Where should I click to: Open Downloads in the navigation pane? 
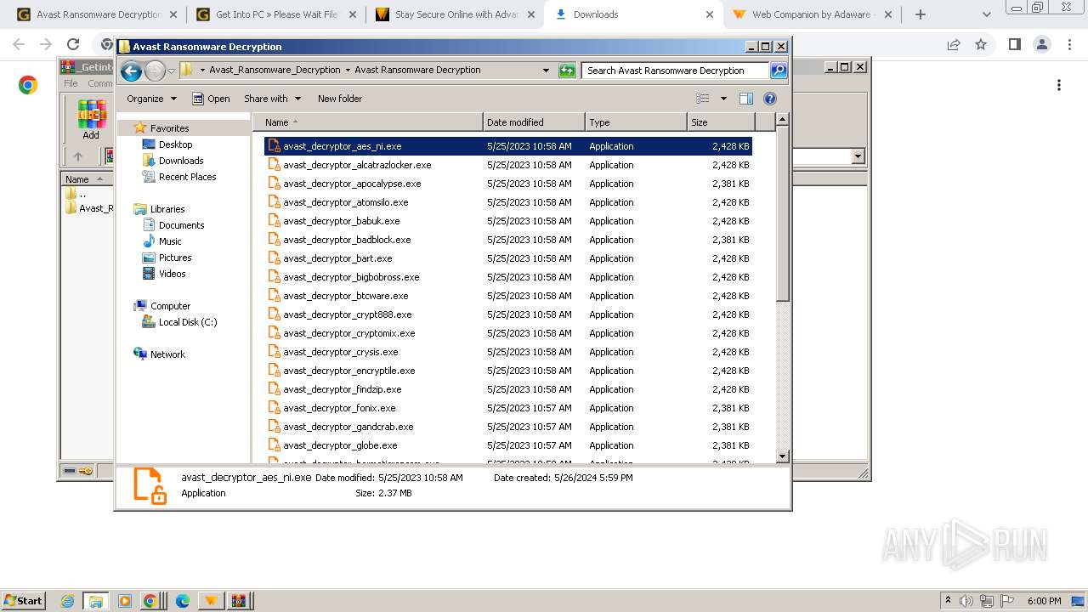(x=181, y=161)
